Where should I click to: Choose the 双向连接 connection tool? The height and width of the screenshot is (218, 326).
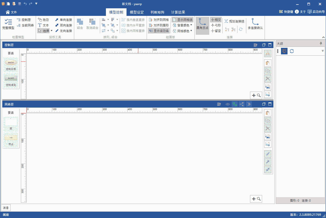click(x=63, y=25)
